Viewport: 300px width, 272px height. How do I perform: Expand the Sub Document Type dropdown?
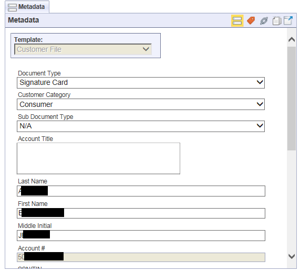141,126
